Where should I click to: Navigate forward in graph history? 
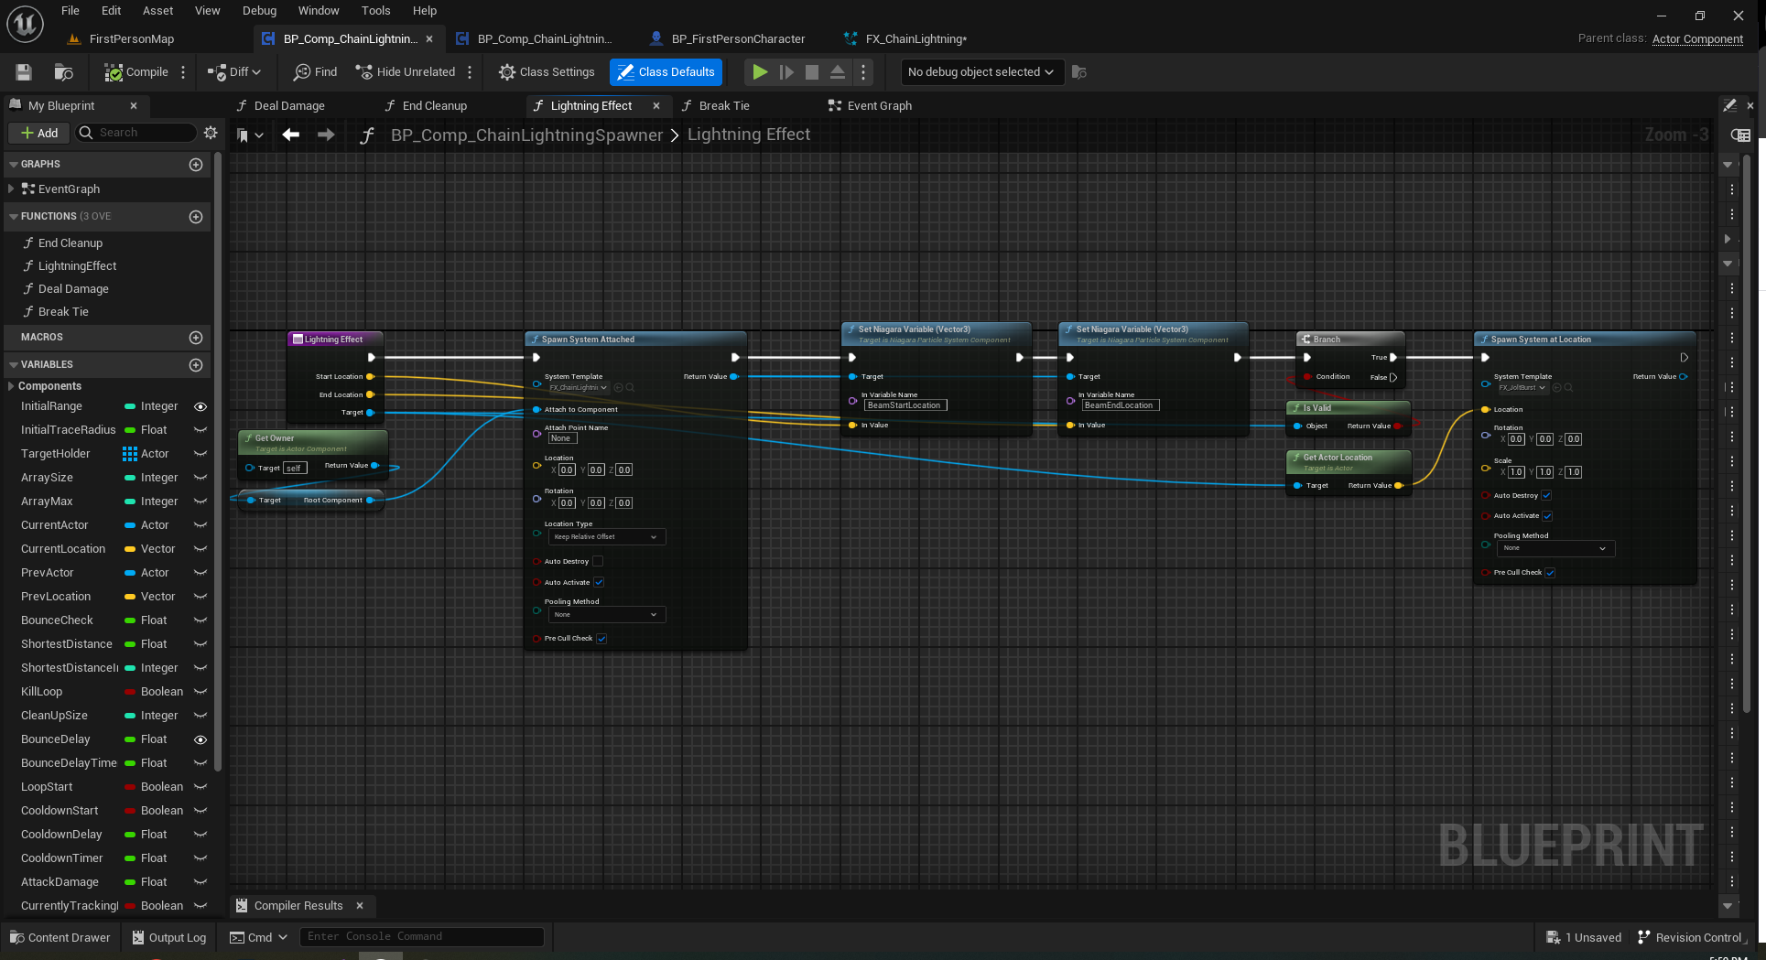[x=326, y=135]
